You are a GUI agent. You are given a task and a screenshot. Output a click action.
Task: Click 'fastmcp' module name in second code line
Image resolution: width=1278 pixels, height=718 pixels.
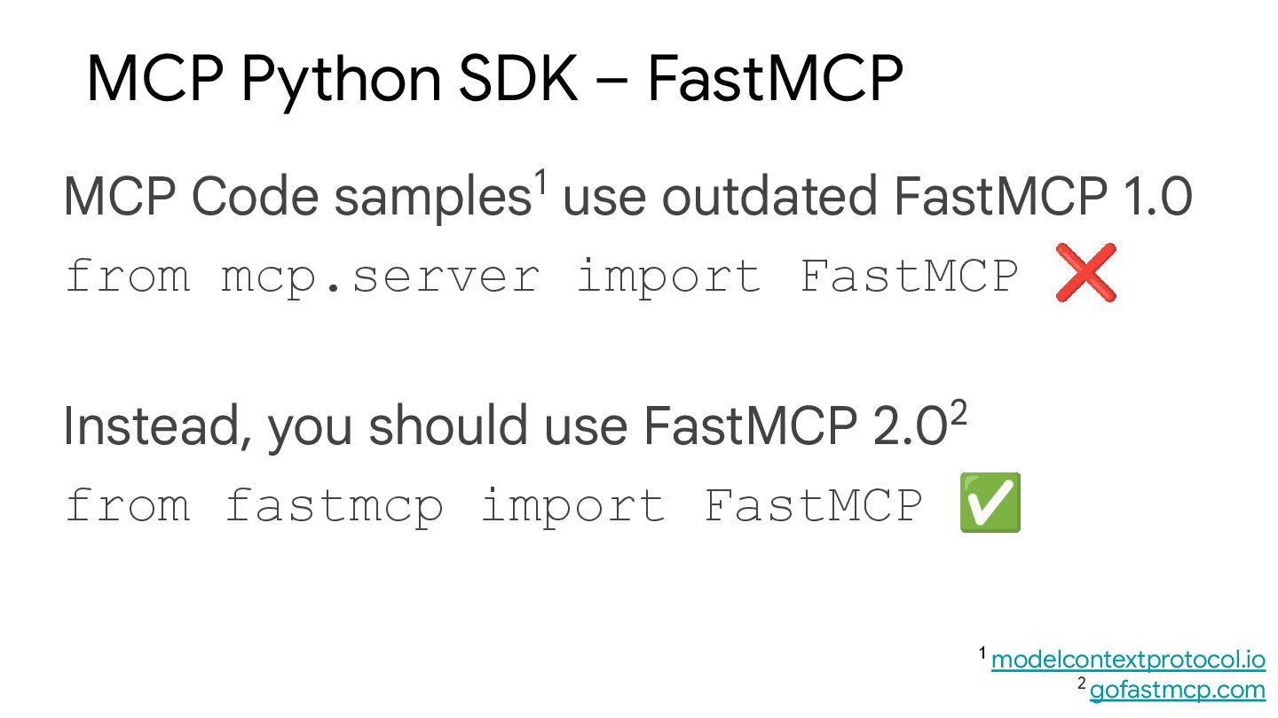pyautogui.click(x=334, y=506)
